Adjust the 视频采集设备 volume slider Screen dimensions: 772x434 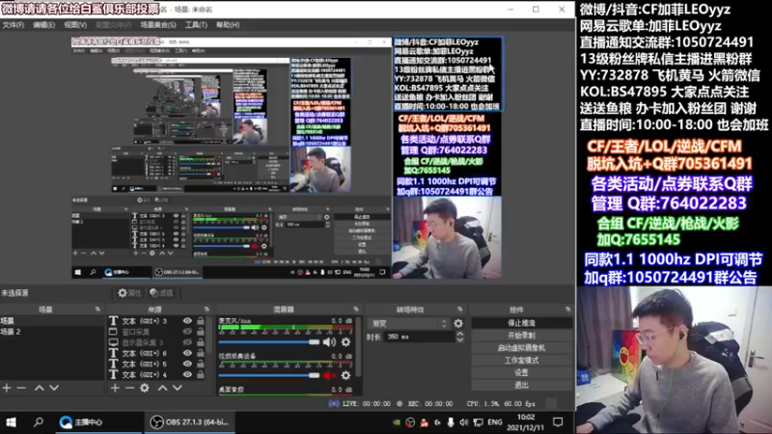[x=269, y=375]
